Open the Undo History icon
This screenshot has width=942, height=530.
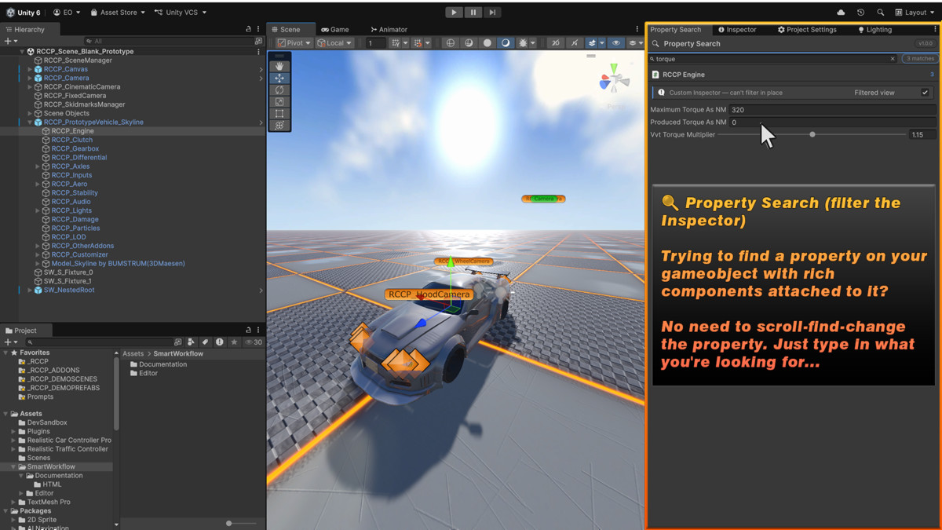pos(860,13)
